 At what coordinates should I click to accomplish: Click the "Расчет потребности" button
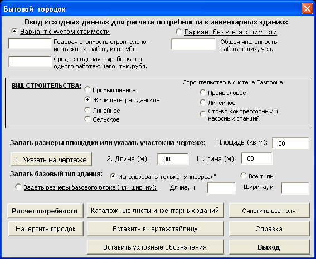(x=45, y=211)
